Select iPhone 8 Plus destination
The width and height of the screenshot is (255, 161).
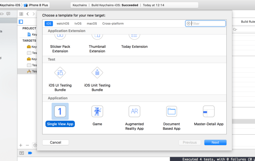point(36,5)
